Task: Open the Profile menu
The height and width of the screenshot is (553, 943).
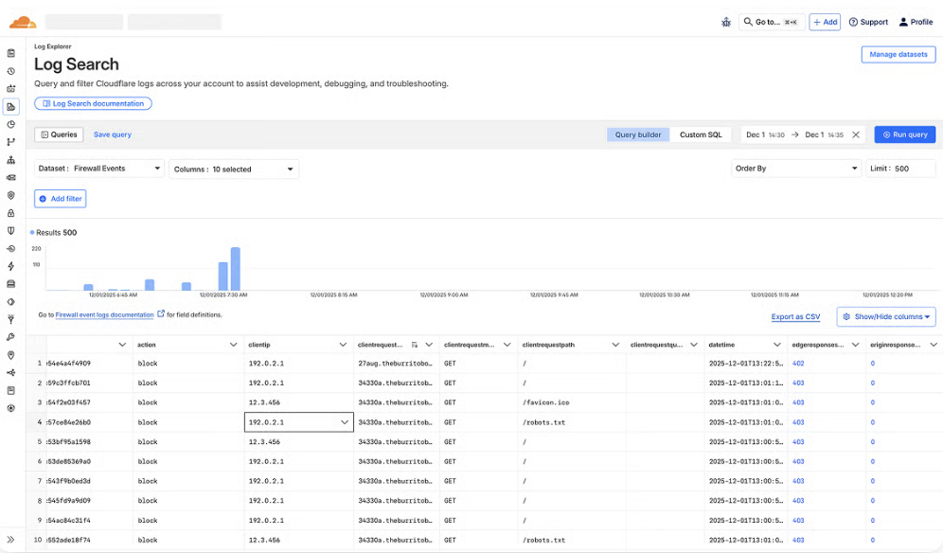Action: point(916,22)
